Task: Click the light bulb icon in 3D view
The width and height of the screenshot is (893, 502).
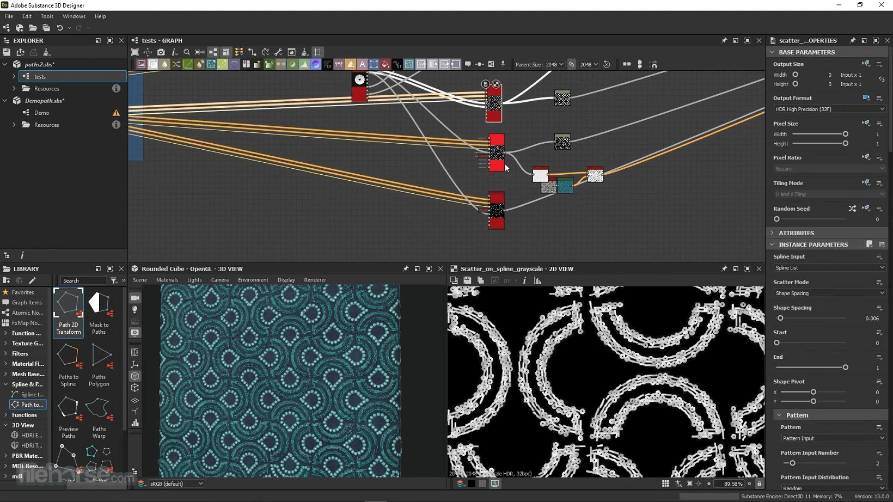Action: pyautogui.click(x=135, y=309)
